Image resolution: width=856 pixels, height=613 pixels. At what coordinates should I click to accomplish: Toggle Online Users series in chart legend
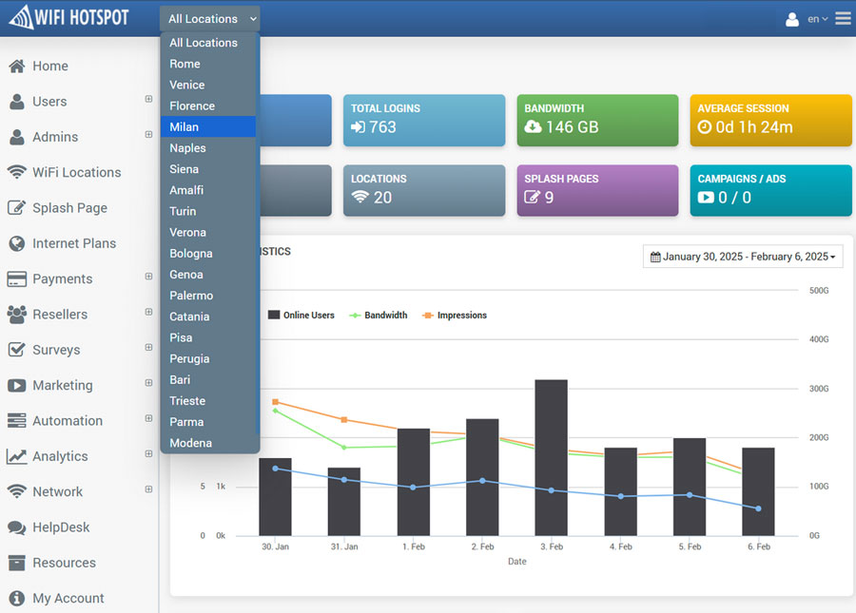pyautogui.click(x=301, y=316)
